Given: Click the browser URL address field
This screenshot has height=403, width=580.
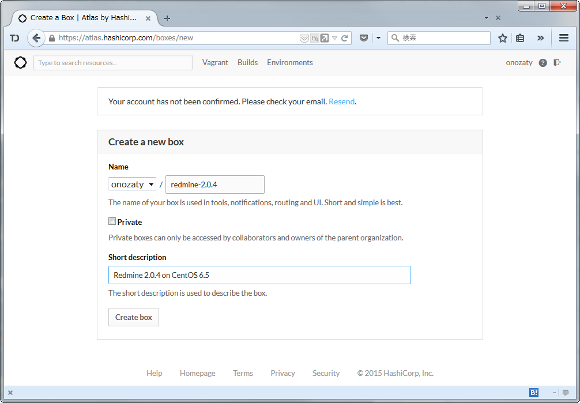Looking at the screenshot, I should (x=178, y=37).
